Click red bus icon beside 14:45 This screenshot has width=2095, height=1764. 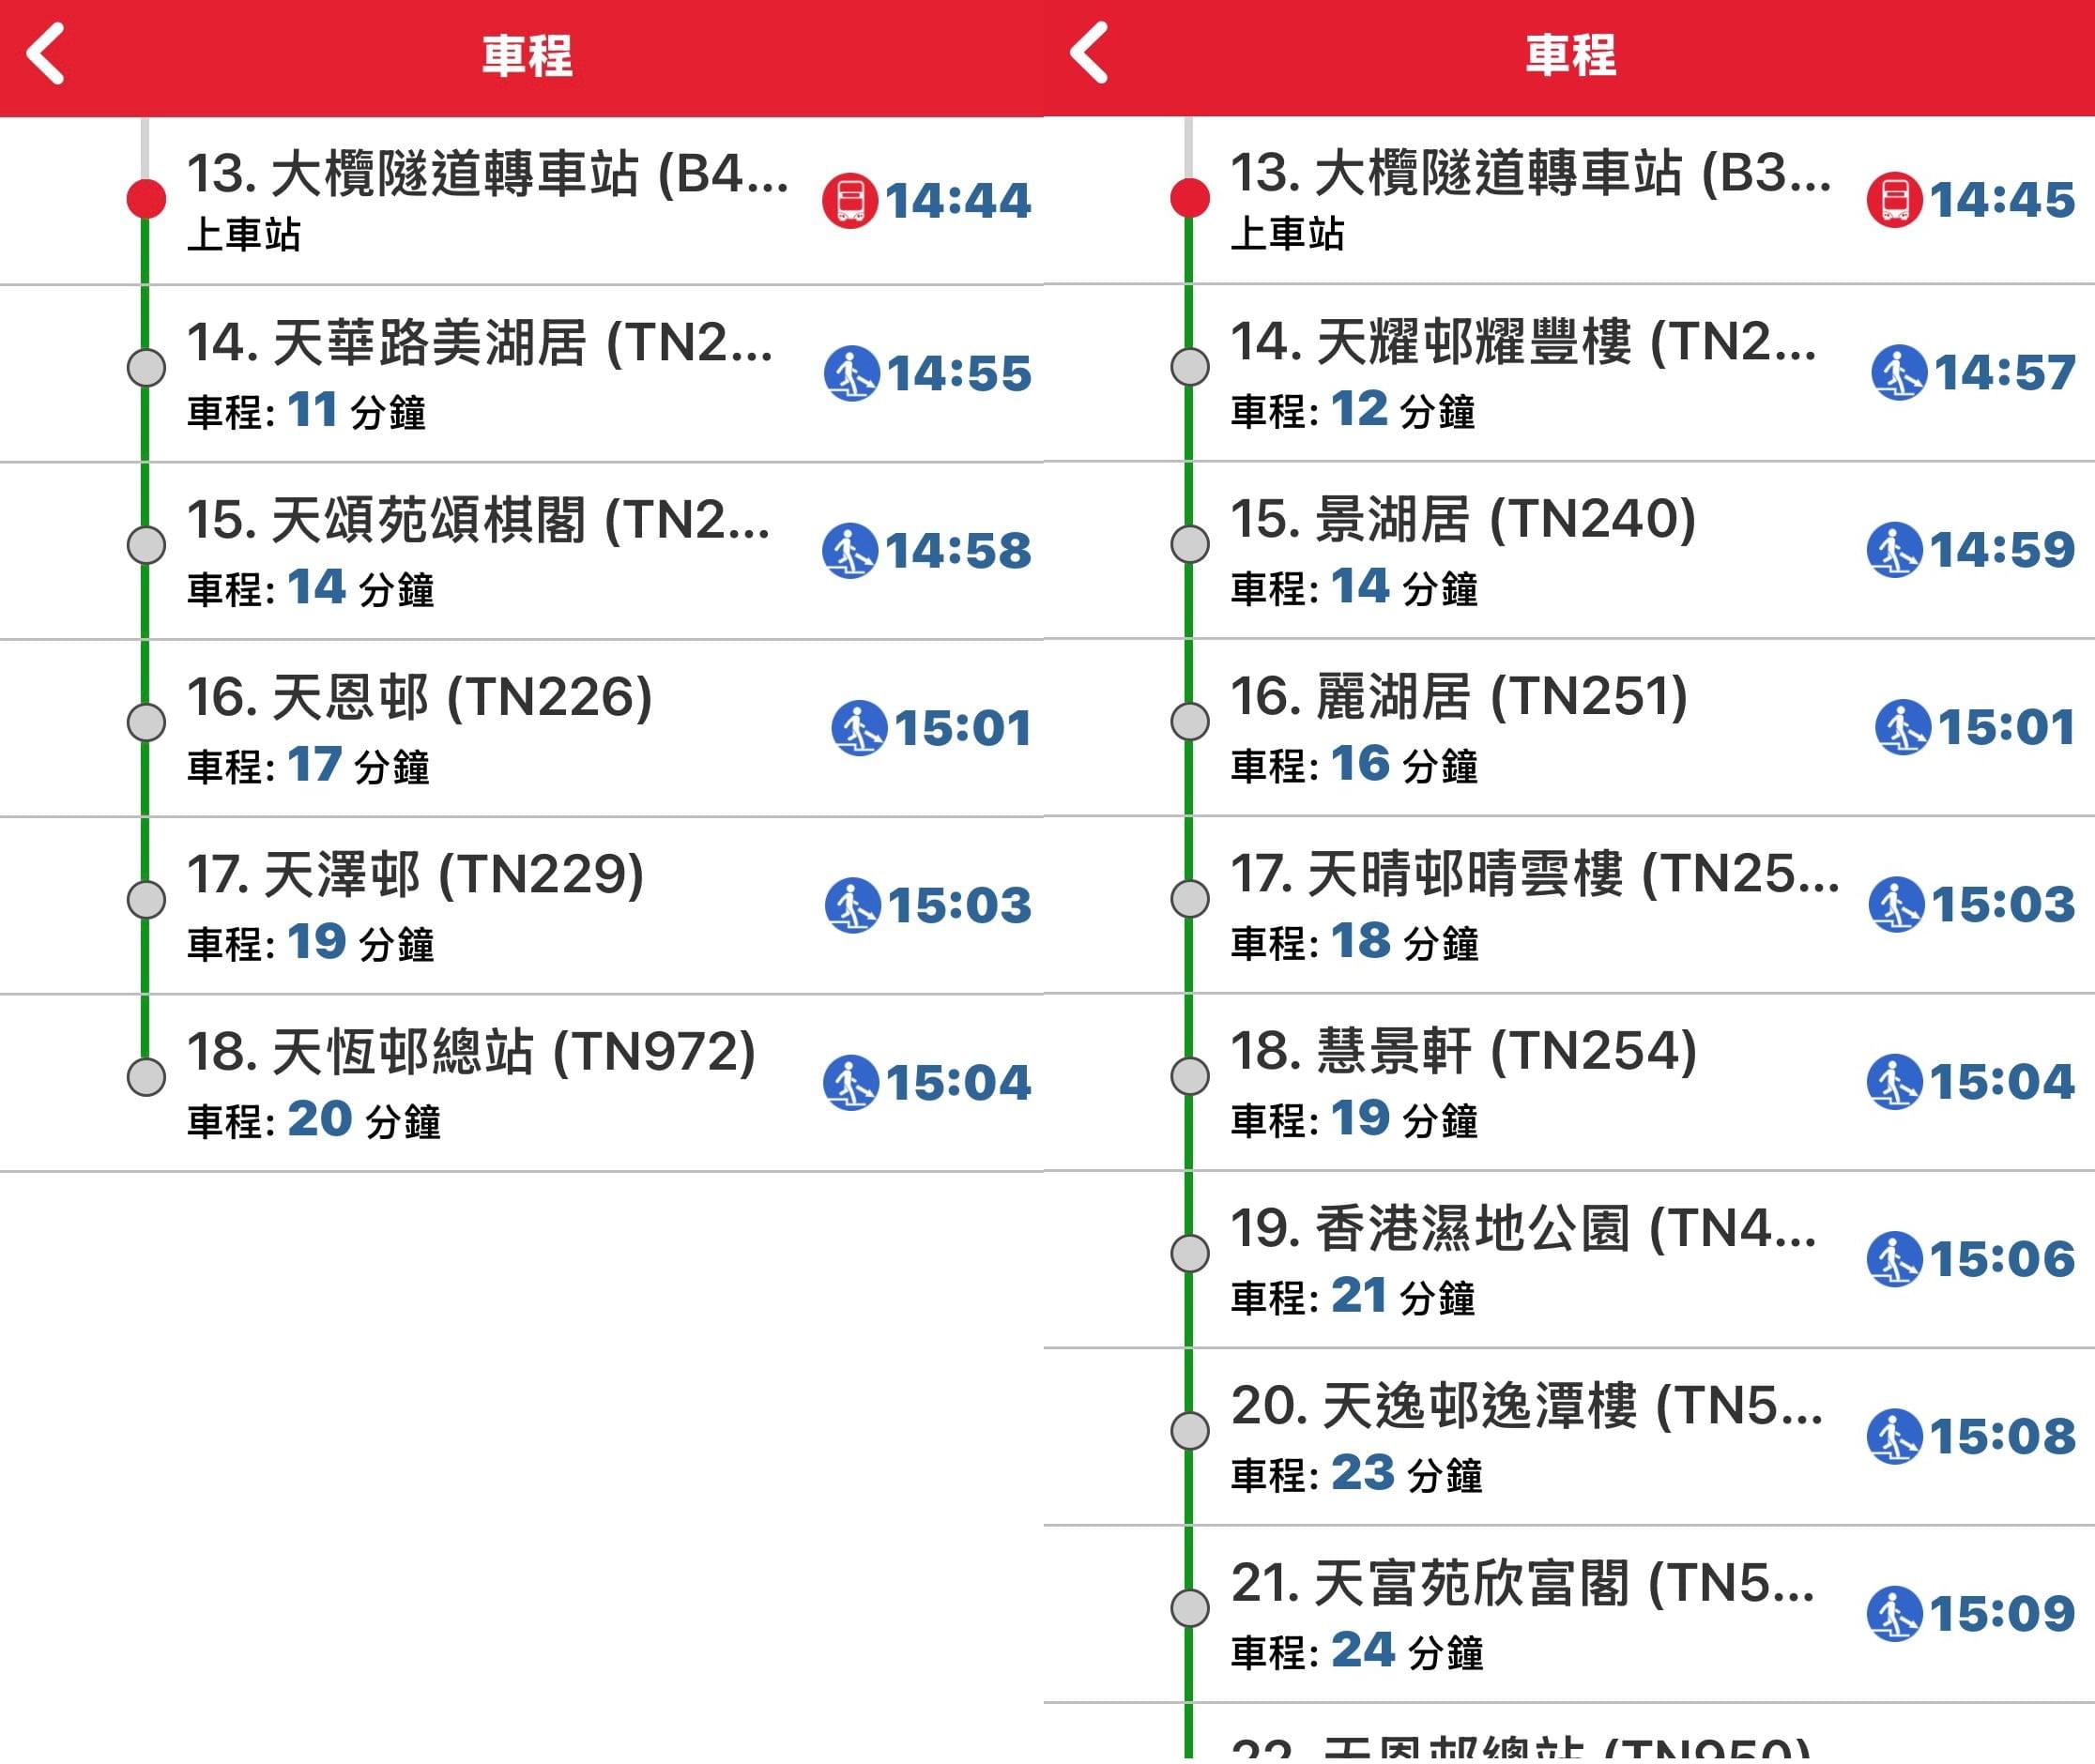pyautogui.click(x=1894, y=200)
